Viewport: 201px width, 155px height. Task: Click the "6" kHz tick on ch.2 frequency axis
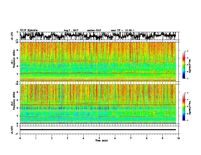click(18, 100)
